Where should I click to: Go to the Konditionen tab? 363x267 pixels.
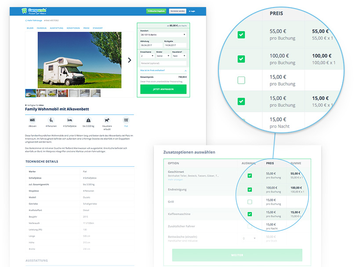pos(73,28)
